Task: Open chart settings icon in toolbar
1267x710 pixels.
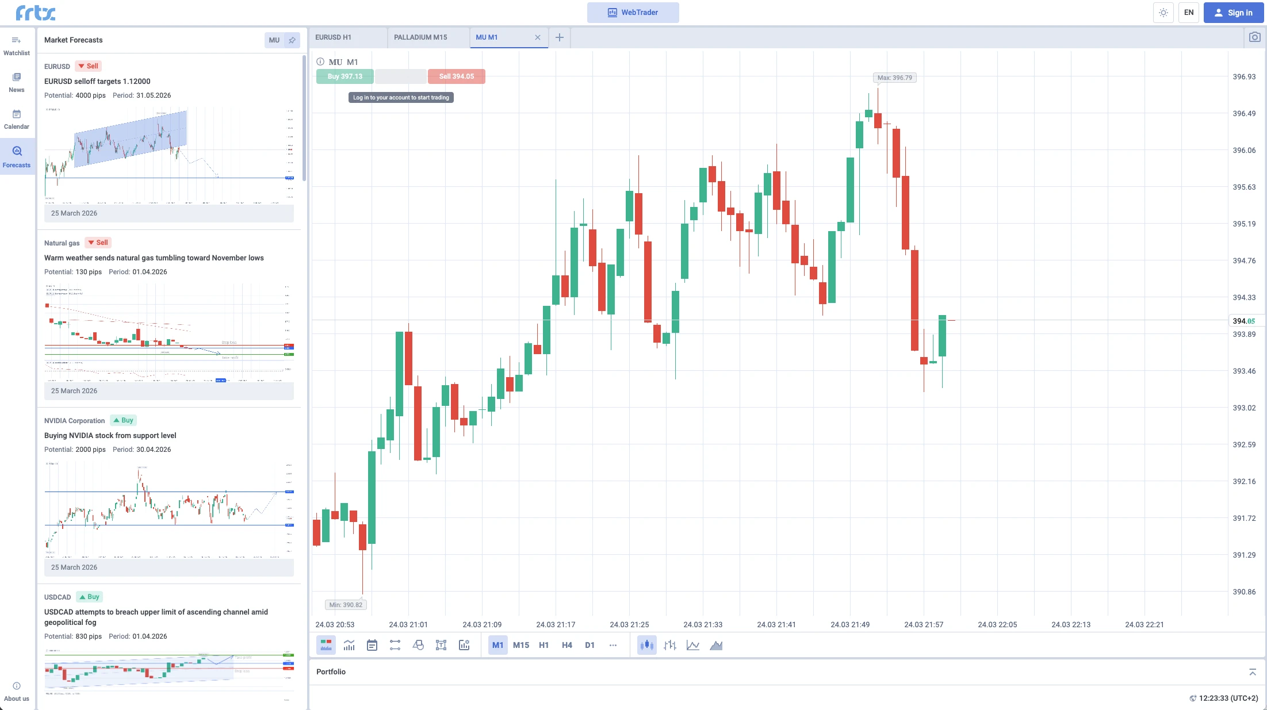Action: pyautogui.click(x=464, y=645)
